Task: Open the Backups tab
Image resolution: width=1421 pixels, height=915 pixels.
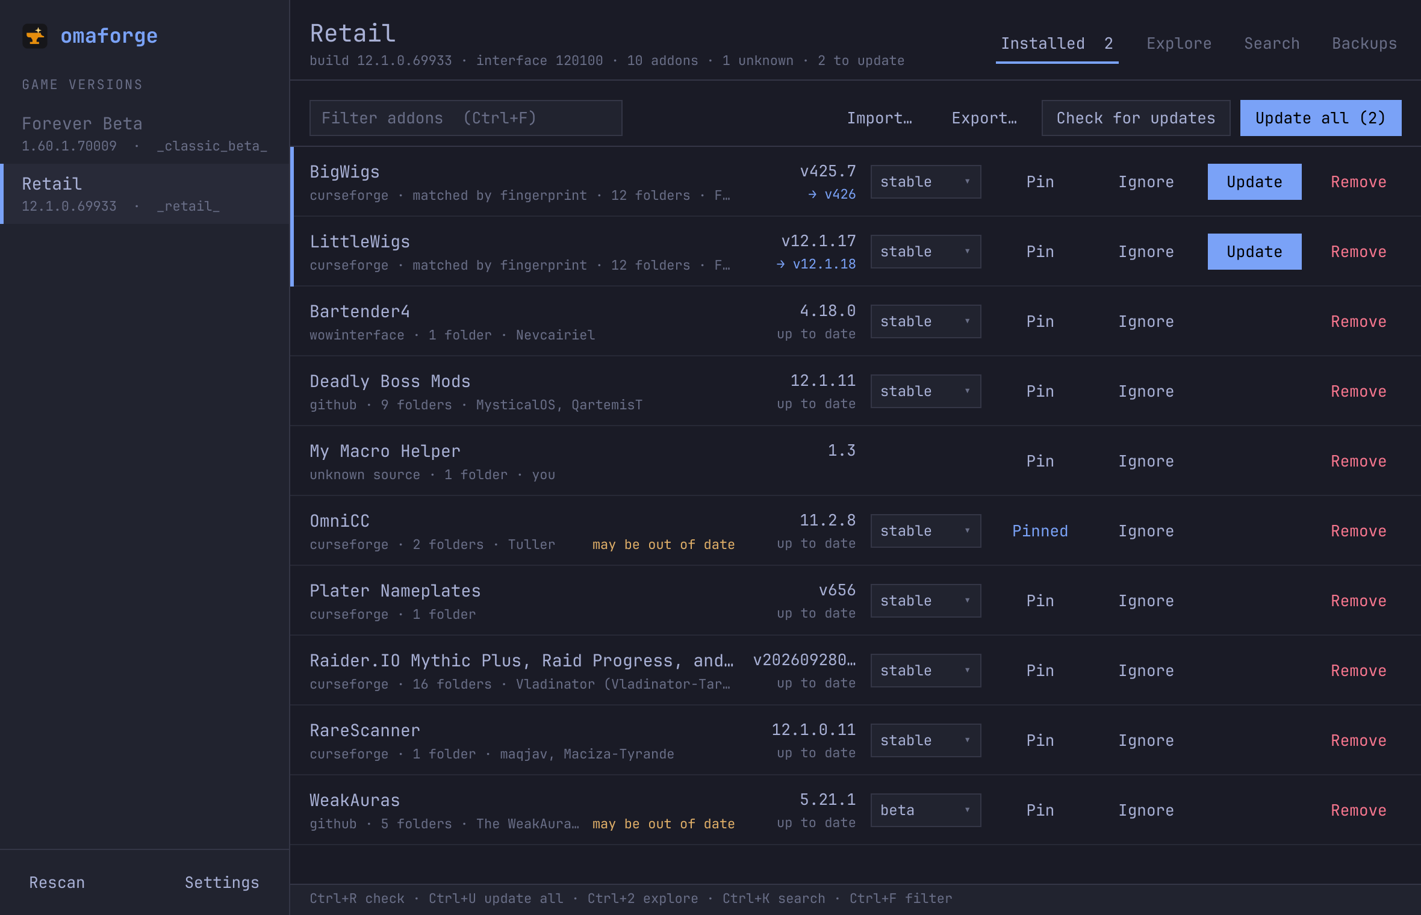Action: (x=1364, y=43)
